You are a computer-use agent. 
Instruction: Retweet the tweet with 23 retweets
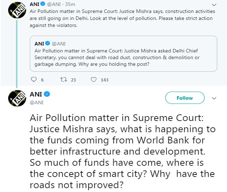(63, 79)
